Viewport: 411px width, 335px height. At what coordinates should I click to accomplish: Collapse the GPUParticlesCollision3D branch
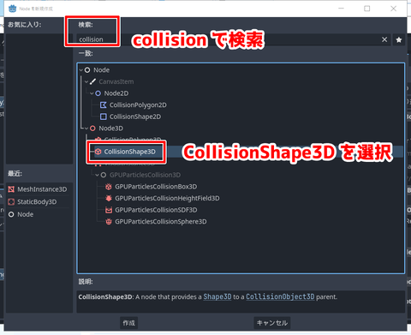(98, 175)
